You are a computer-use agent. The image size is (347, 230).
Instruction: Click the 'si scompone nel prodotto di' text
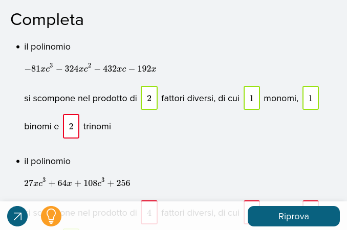pos(80,98)
